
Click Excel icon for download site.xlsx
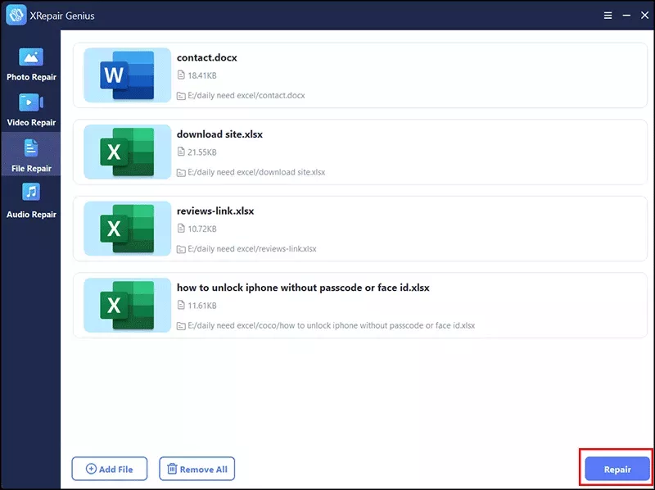click(128, 152)
